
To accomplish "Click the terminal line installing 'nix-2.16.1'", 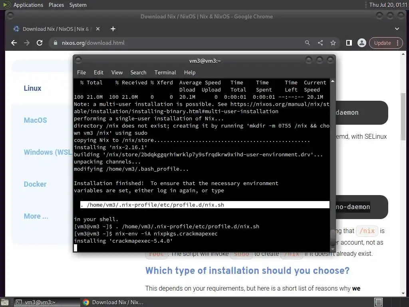I will (110, 147).
